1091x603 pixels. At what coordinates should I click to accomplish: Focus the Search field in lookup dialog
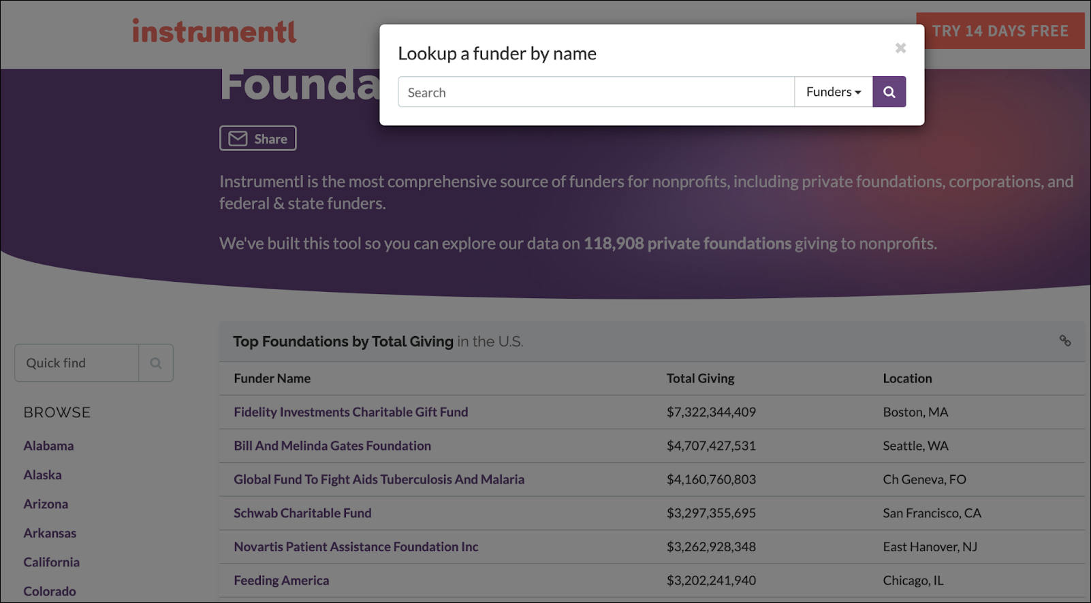(596, 92)
